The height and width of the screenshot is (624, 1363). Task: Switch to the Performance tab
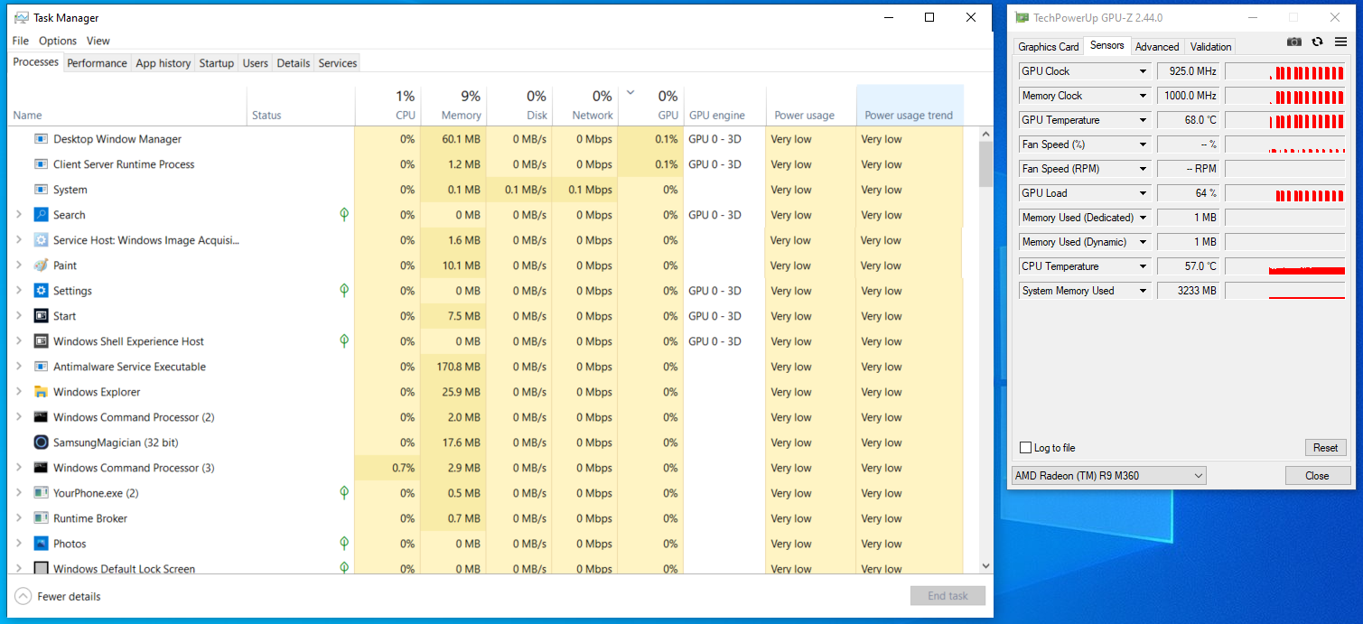pyautogui.click(x=97, y=63)
